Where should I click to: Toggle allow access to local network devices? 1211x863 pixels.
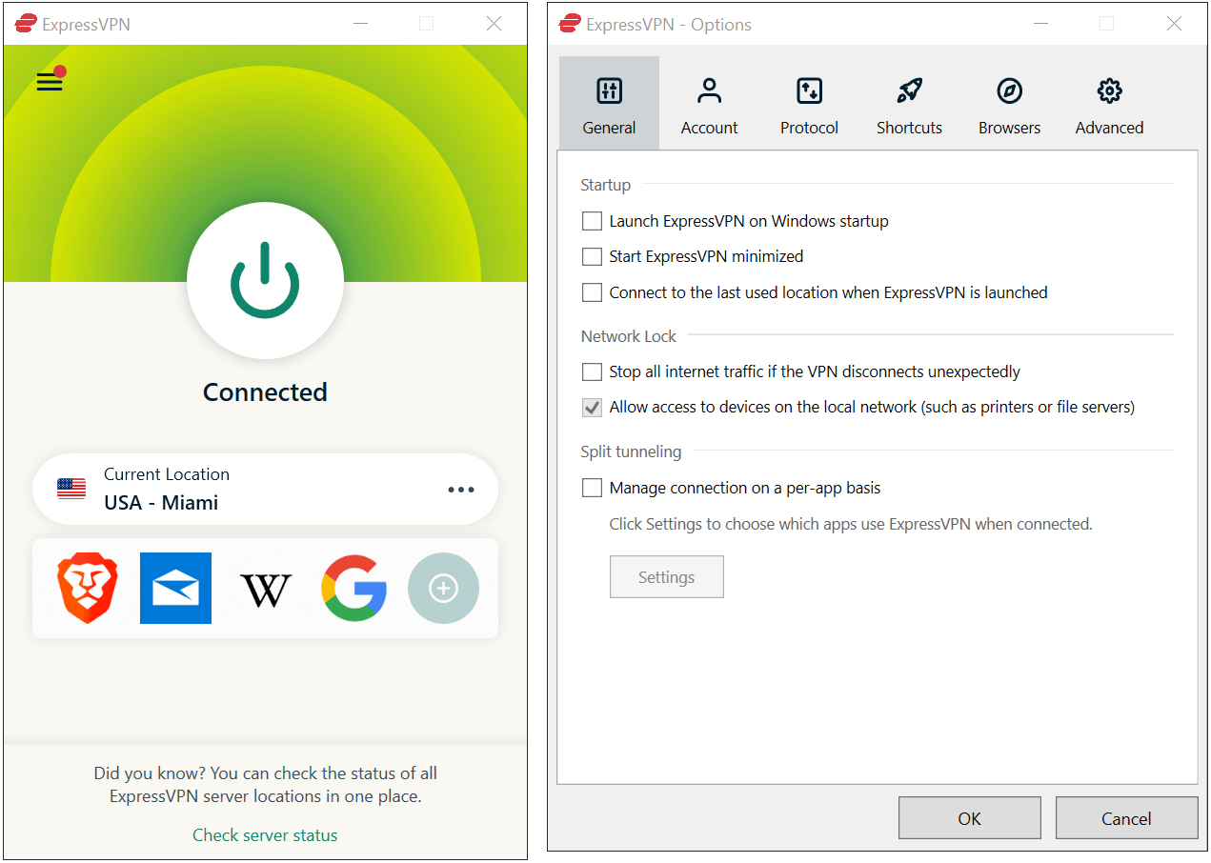click(x=593, y=407)
